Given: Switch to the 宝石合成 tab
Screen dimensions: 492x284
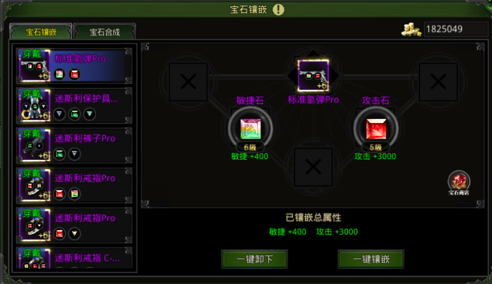Looking at the screenshot, I should click(105, 32).
